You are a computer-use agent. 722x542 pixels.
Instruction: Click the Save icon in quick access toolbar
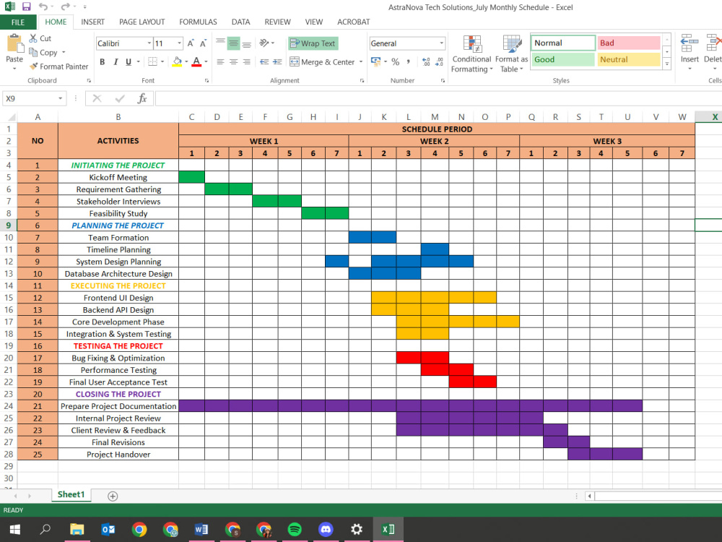(x=26, y=7)
